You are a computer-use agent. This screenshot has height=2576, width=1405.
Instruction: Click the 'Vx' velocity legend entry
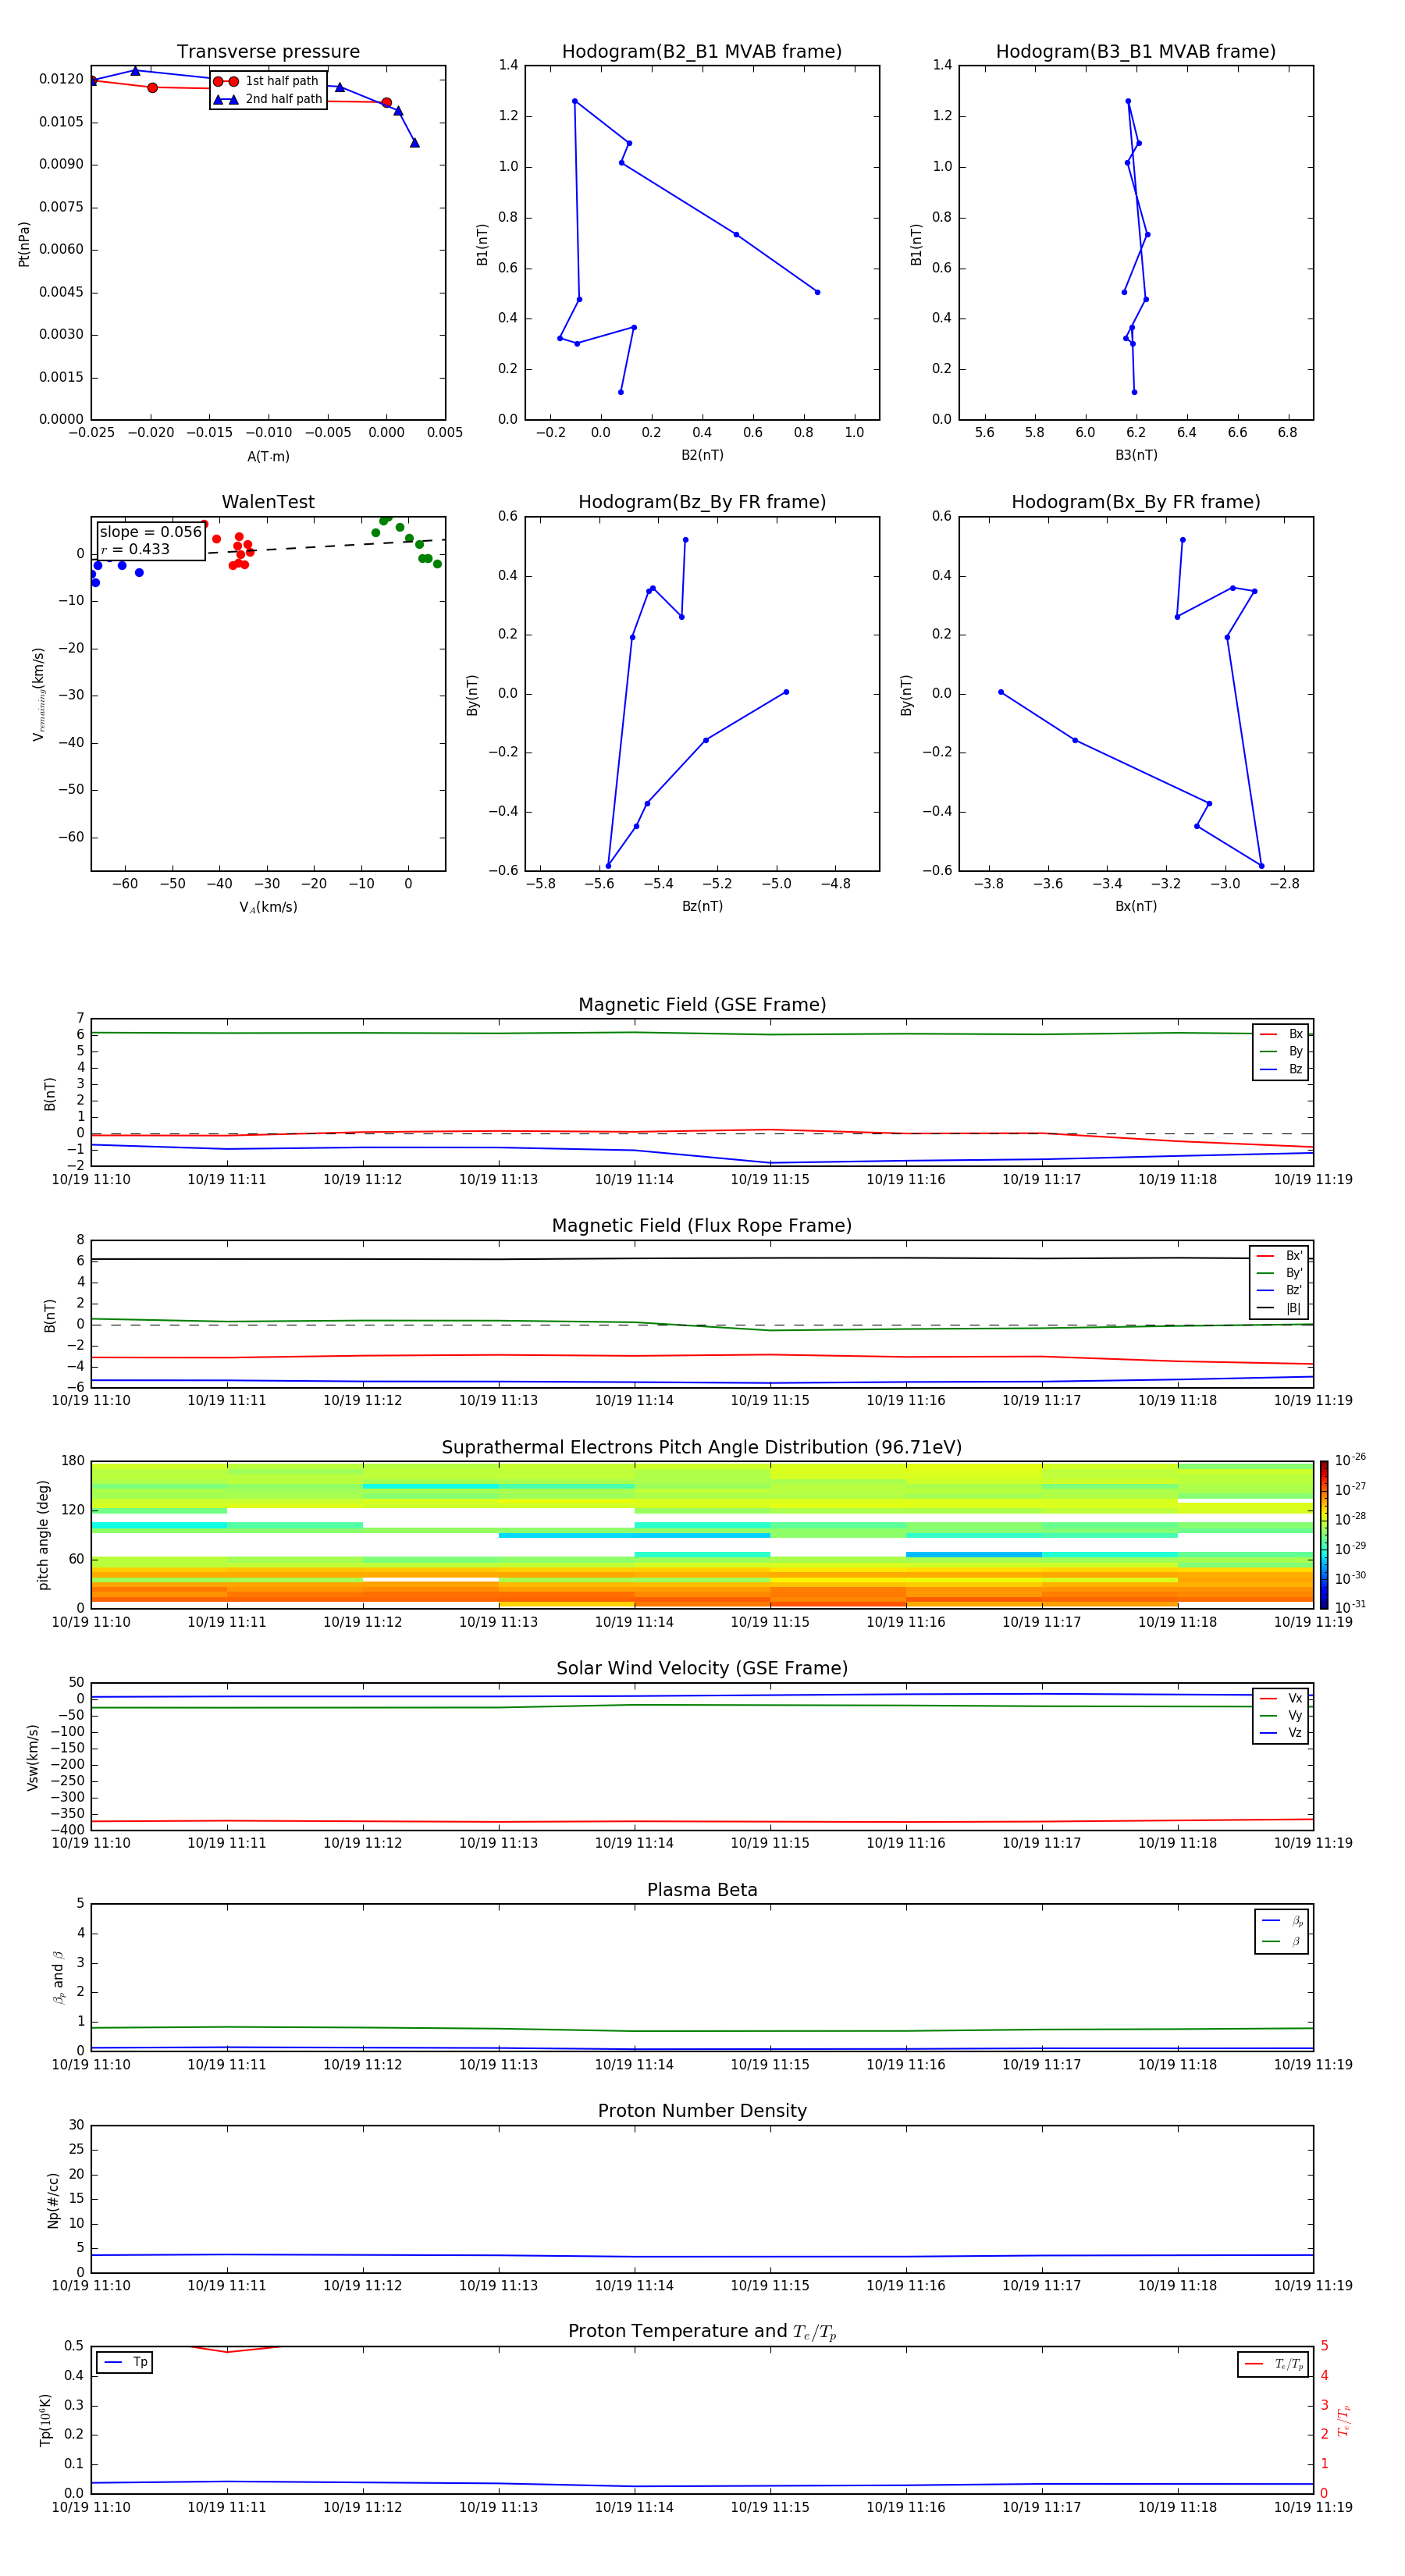click(x=1281, y=1699)
